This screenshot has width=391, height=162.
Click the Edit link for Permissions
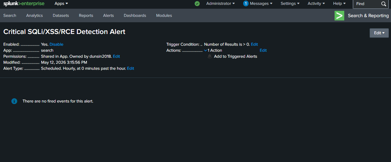[x=116, y=57]
